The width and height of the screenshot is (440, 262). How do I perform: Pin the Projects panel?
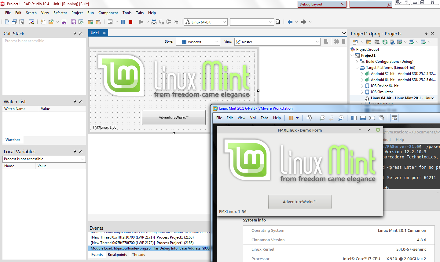pos(426,34)
